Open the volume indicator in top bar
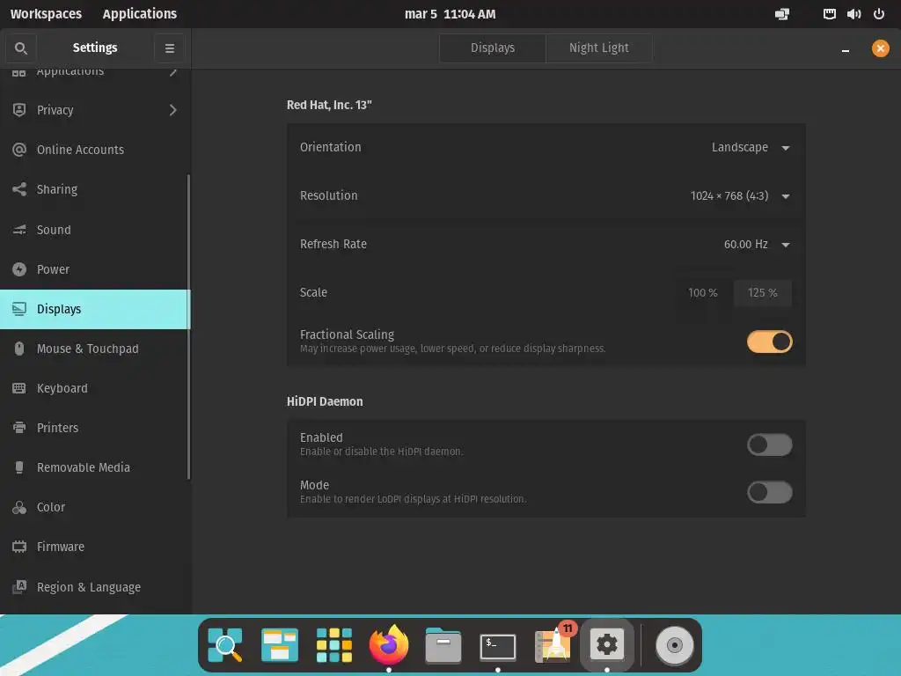The image size is (901, 676). 853,14
